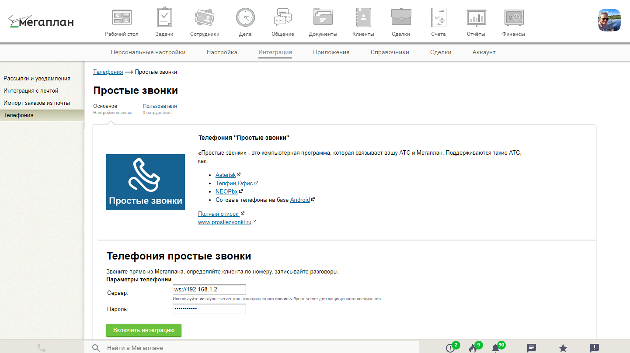
Task: Select the Основное sub-tab
Action: pyautogui.click(x=105, y=106)
